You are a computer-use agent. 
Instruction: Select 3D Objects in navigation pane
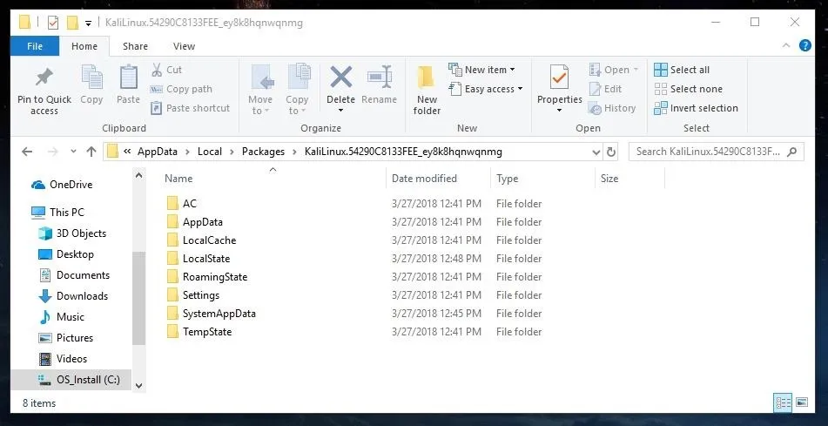click(x=71, y=233)
